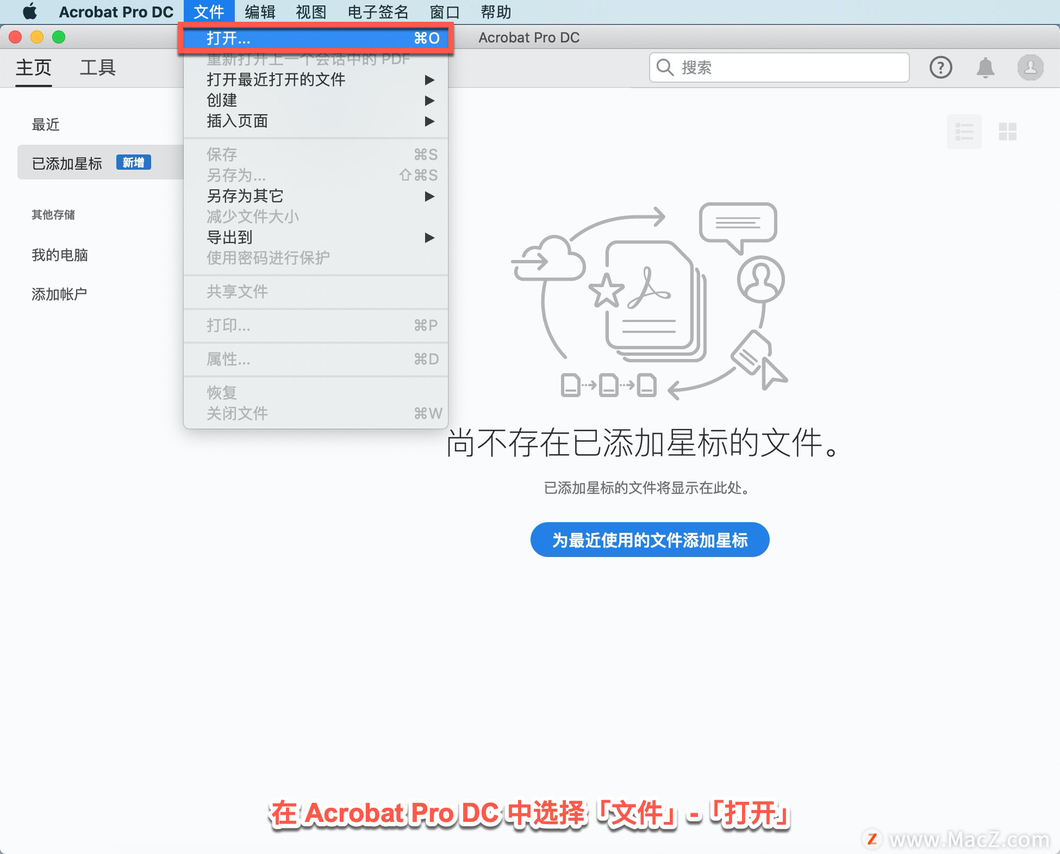Image resolution: width=1060 pixels, height=854 pixels.
Task: Switch to the 工具 tab
Action: [x=97, y=67]
